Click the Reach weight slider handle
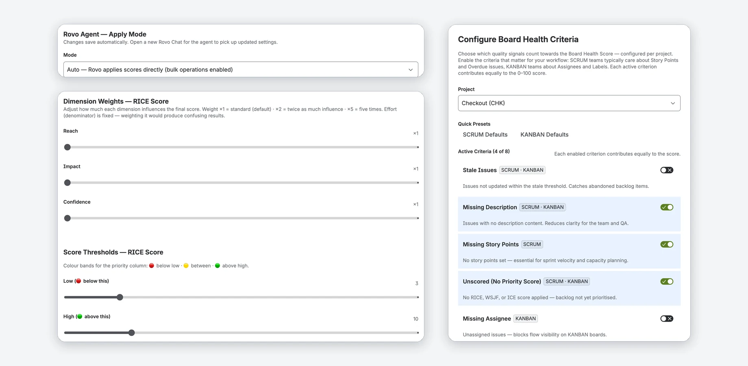The width and height of the screenshot is (748, 366). (x=67, y=147)
